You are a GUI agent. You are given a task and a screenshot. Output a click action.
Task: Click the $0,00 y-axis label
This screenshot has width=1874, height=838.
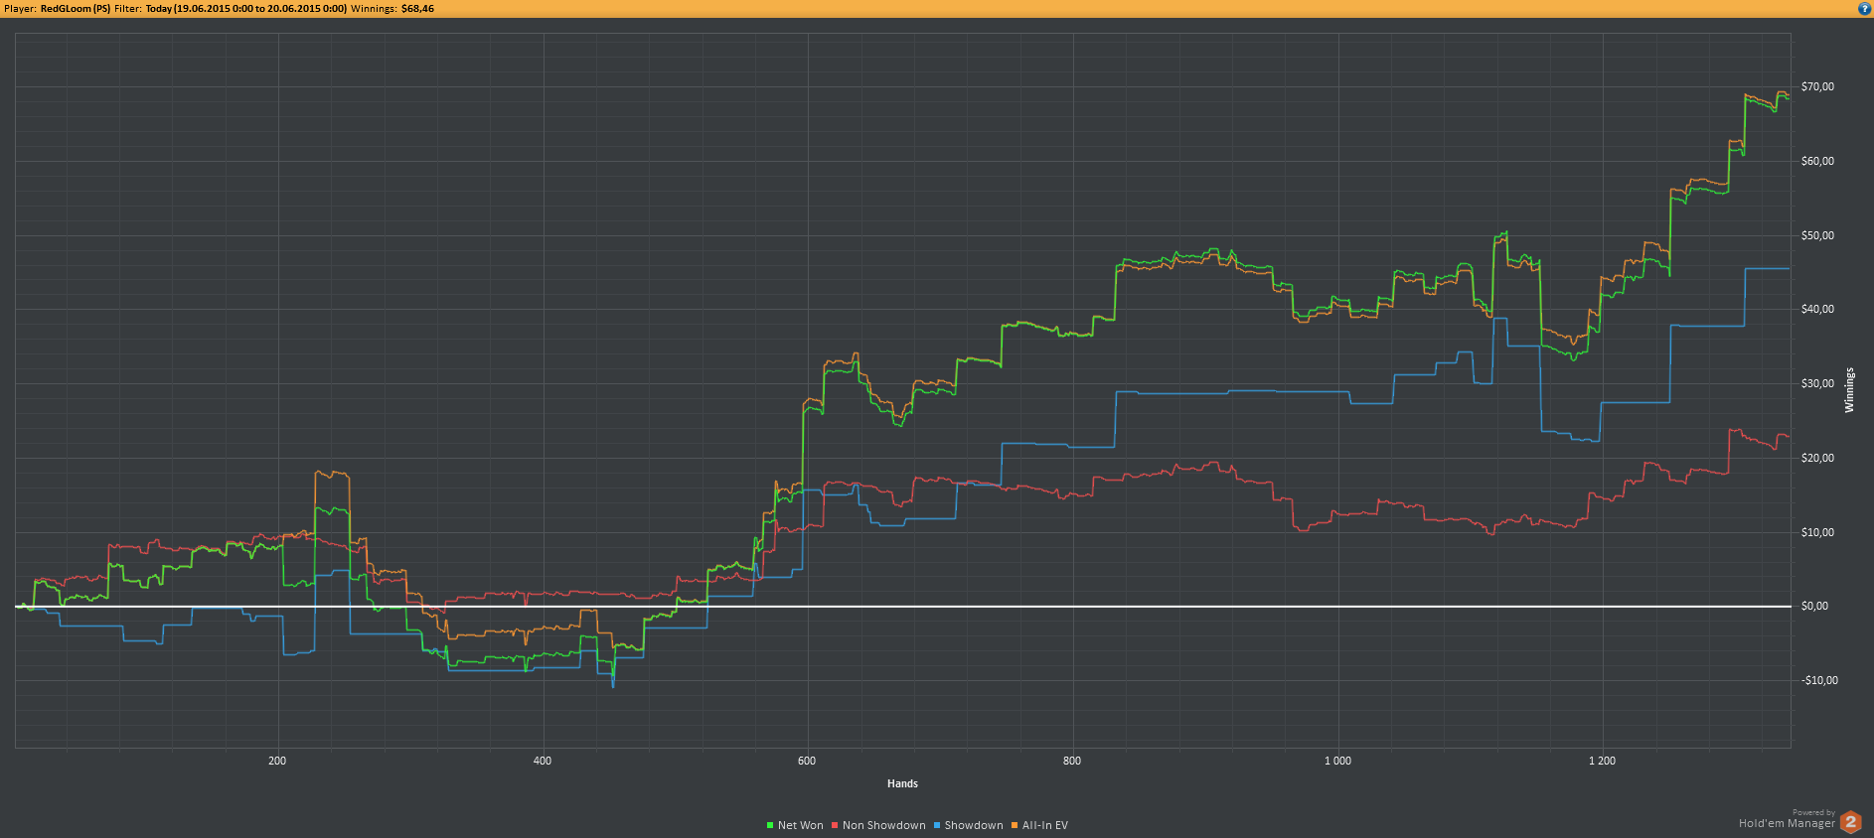[x=1814, y=606]
